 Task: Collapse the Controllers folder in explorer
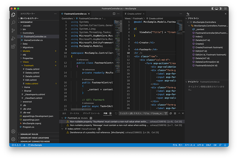[28, 33]
